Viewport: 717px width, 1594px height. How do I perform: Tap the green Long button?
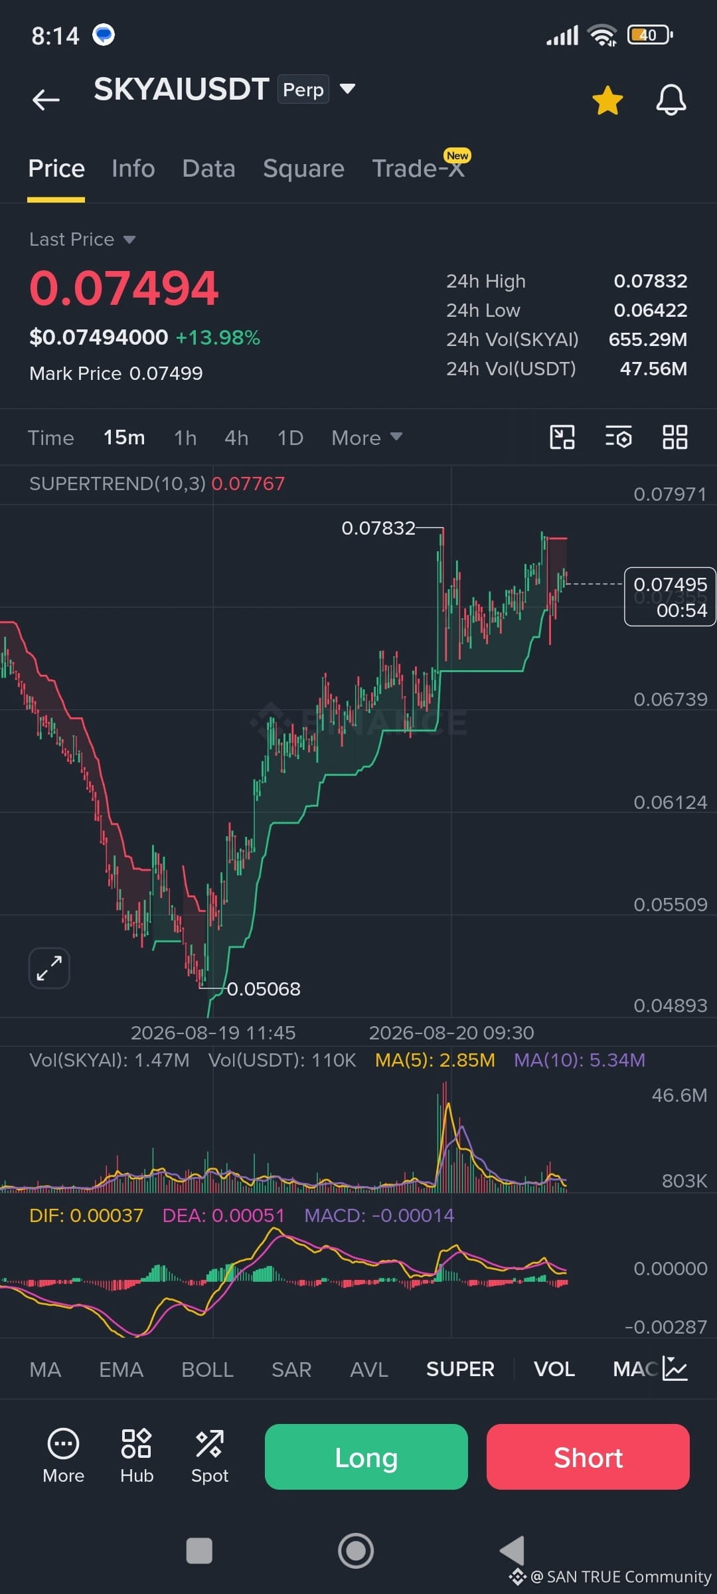point(366,1457)
